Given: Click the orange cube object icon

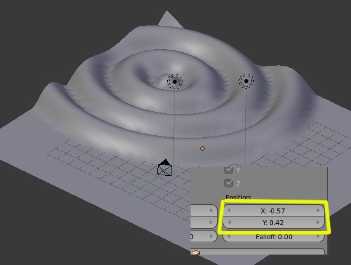Looking at the screenshot, I should click(x=195, y=253).
